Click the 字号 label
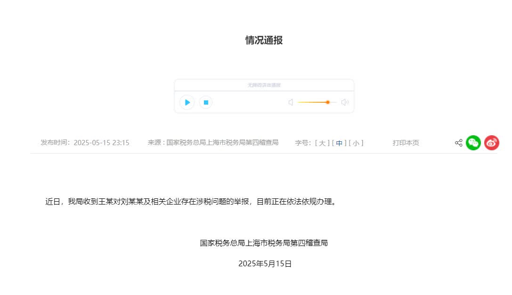 click(x=303, y=143)
